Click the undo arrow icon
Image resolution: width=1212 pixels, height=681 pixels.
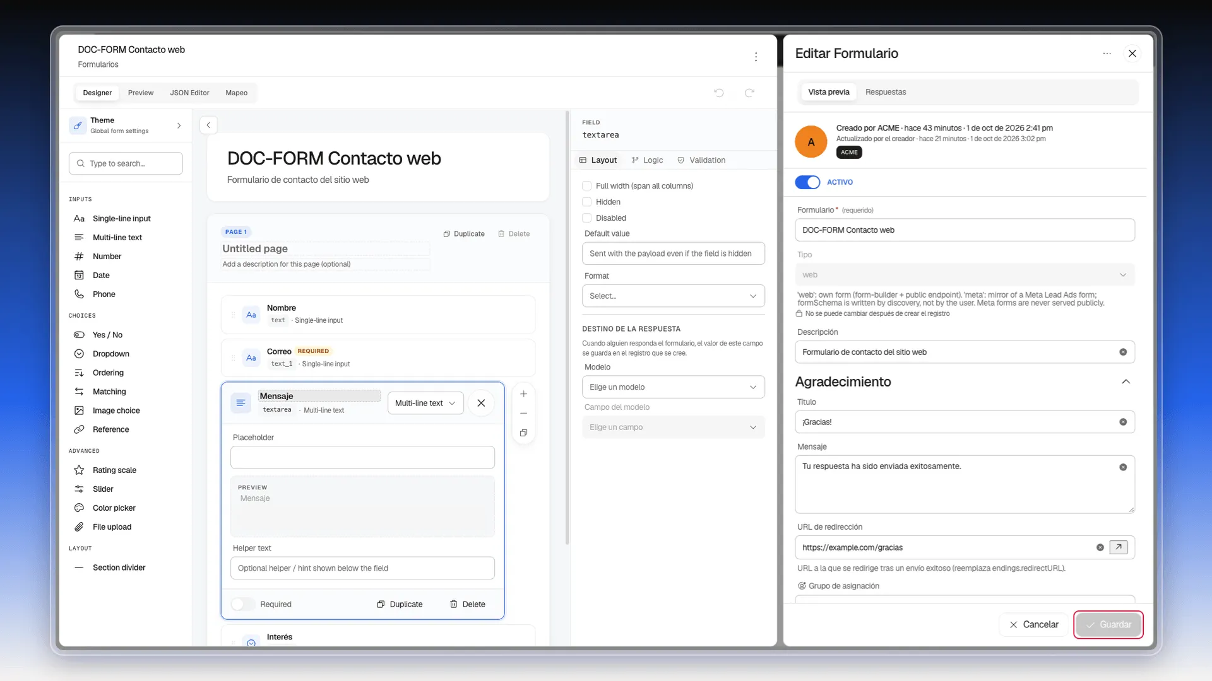tap(718, 93)
